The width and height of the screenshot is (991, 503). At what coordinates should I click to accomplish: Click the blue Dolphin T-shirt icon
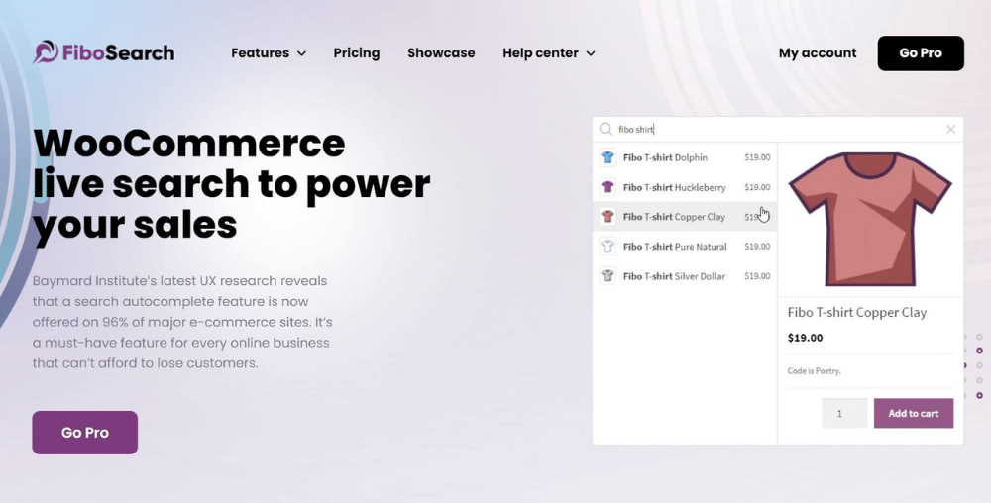coord(607,157)
